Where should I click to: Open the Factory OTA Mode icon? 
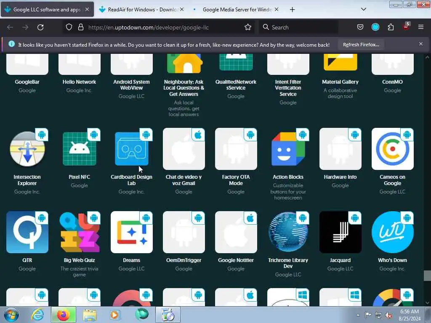236,149
